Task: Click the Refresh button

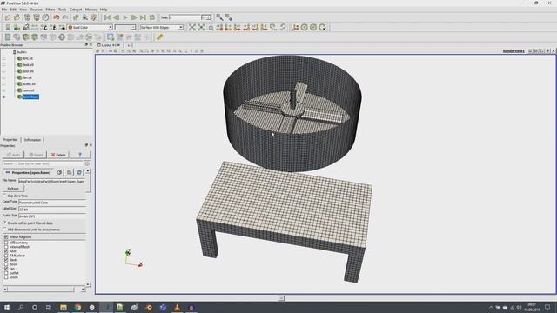Action: pos(13,189)
